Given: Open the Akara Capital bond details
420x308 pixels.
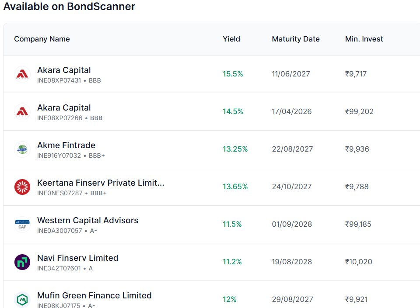Looking at the screenshot, I should (64, 70).
